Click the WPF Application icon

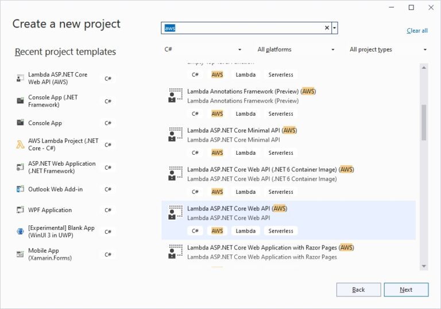coord(21,210)
